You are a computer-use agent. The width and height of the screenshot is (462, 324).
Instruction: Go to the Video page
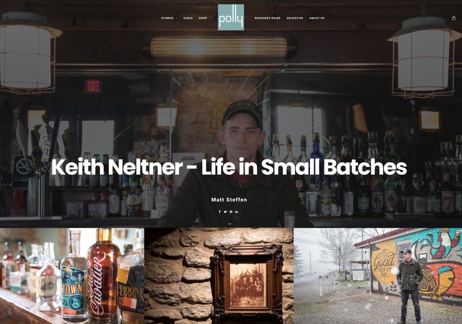coord(188,18)
